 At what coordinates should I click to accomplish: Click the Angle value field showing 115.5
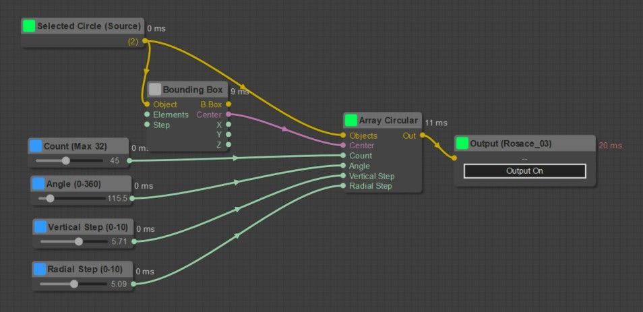[x=118, y=198]
